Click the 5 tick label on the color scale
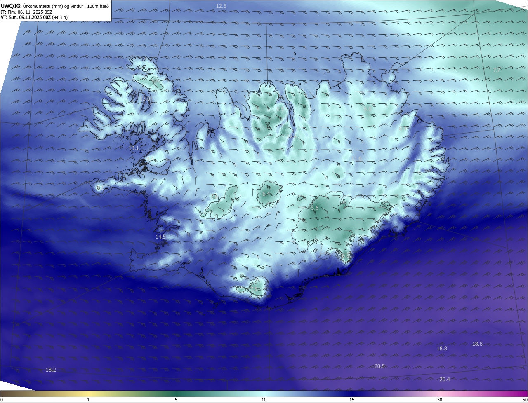Image resolution: width=528 pixels, height=403 pixels. point(176,400)
